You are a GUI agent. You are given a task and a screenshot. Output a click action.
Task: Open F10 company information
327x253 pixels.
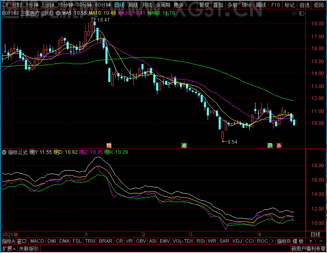pyautogui.click(x=275, y=5)
